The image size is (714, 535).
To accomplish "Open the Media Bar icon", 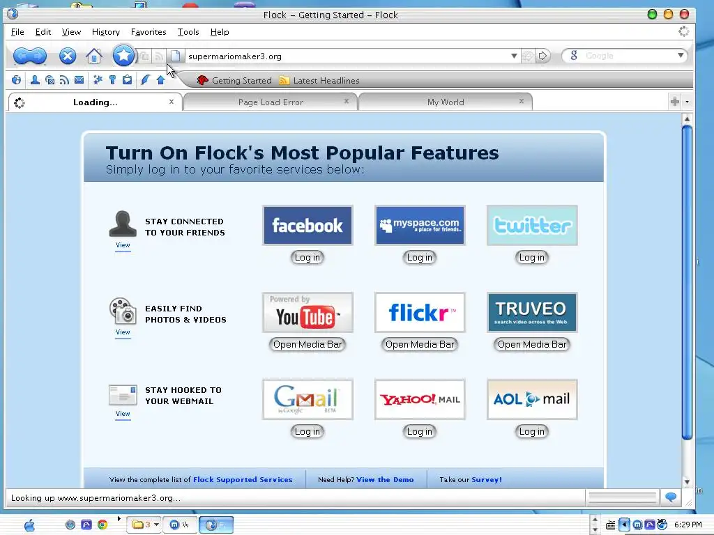I will pos(50,80).
